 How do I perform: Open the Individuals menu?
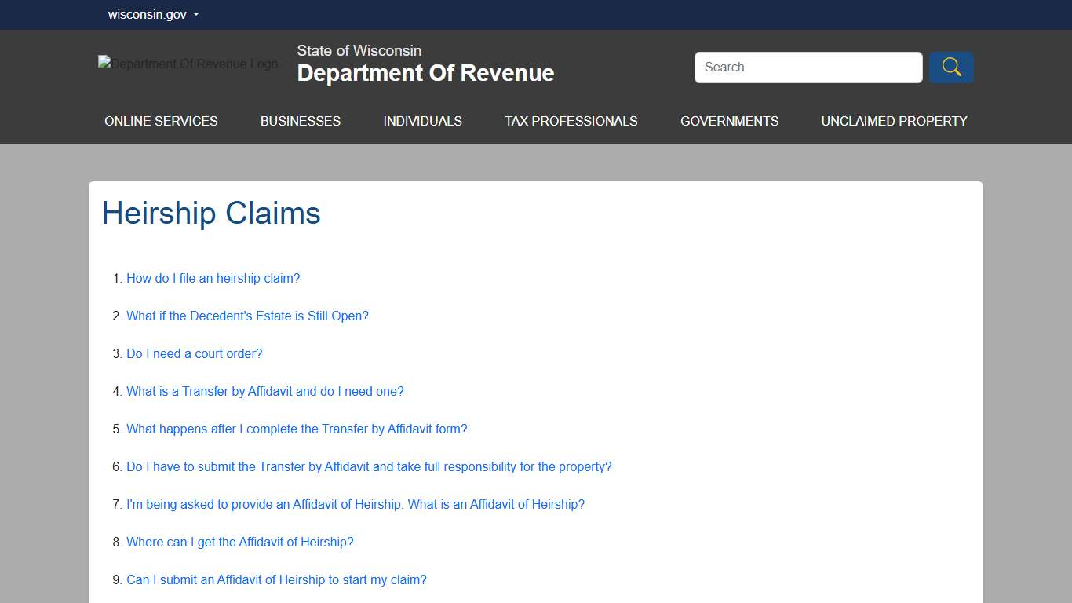click(422, 121)
